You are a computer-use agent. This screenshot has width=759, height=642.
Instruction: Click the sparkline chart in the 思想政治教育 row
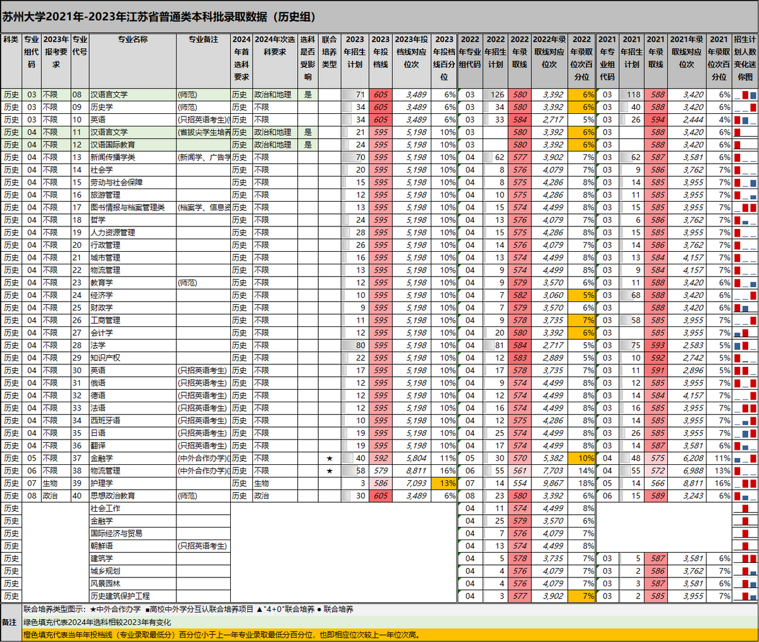tap(745, 496)
